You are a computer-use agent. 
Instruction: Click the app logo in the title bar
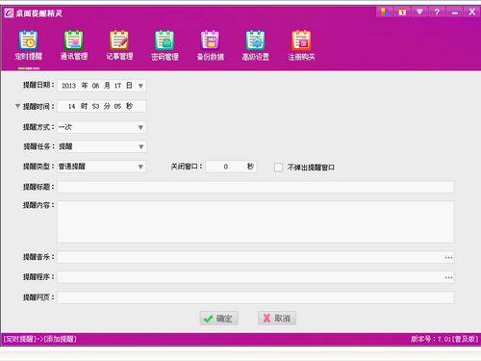(9, 13)
